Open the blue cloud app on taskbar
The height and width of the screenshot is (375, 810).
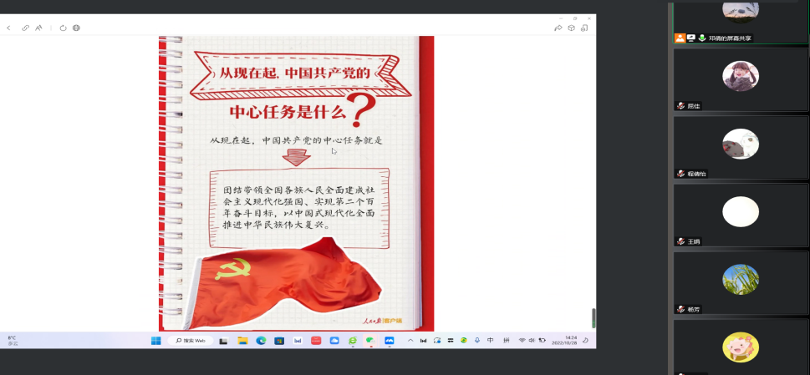pos(334,341)
